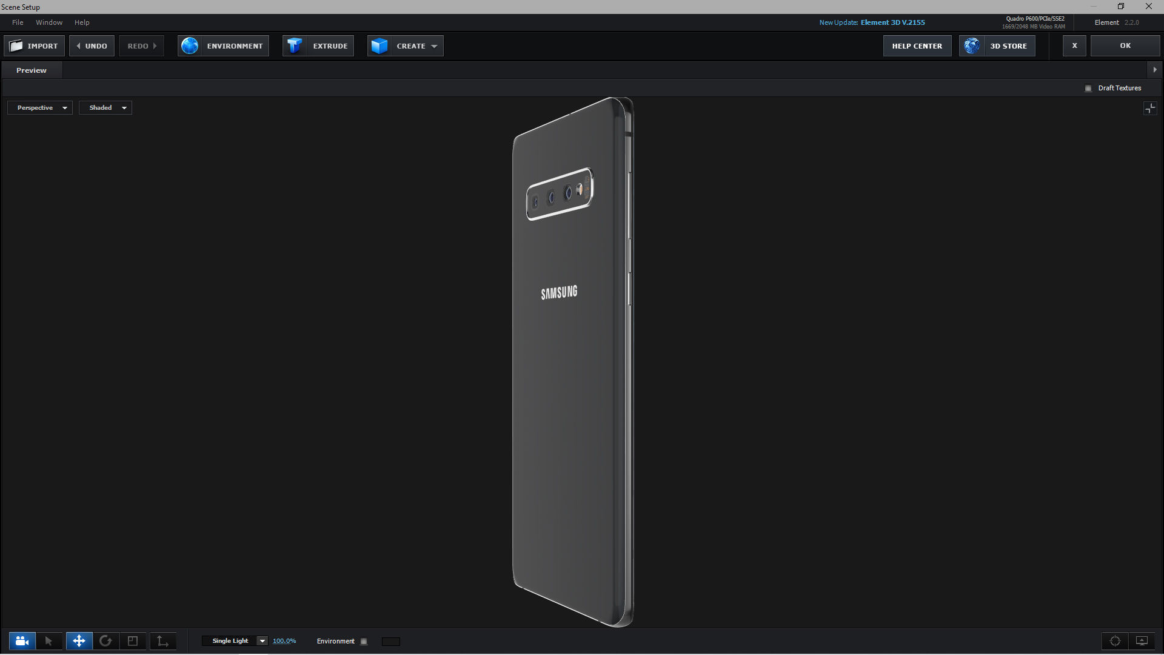Open the Shaded display mode dropdown

[x=105, y=108]
